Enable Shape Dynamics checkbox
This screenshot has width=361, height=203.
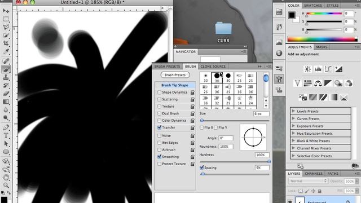click(159, 92)
